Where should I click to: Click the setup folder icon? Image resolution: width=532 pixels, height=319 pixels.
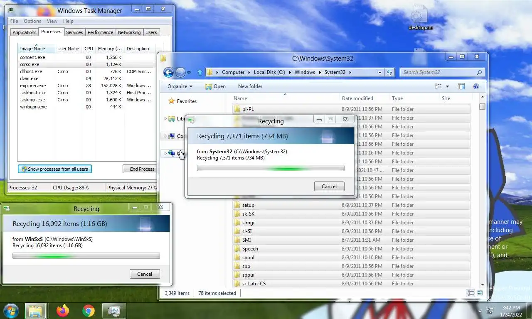(237, 205)
